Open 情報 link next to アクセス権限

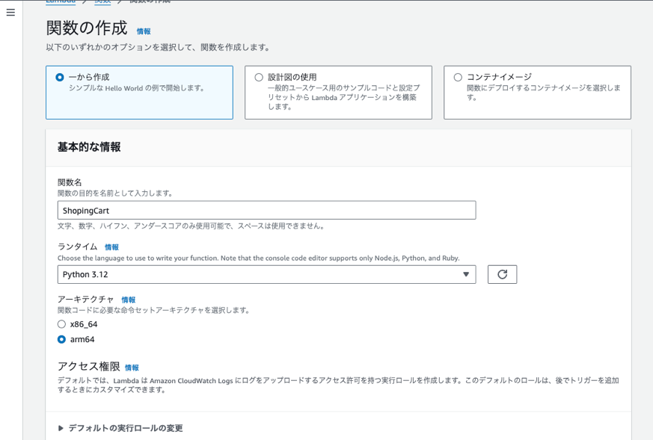click(132, 368)
